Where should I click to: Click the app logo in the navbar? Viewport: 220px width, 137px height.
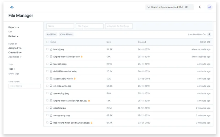(12, 7)
